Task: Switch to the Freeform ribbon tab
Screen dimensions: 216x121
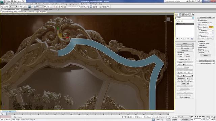Action: 26,10
